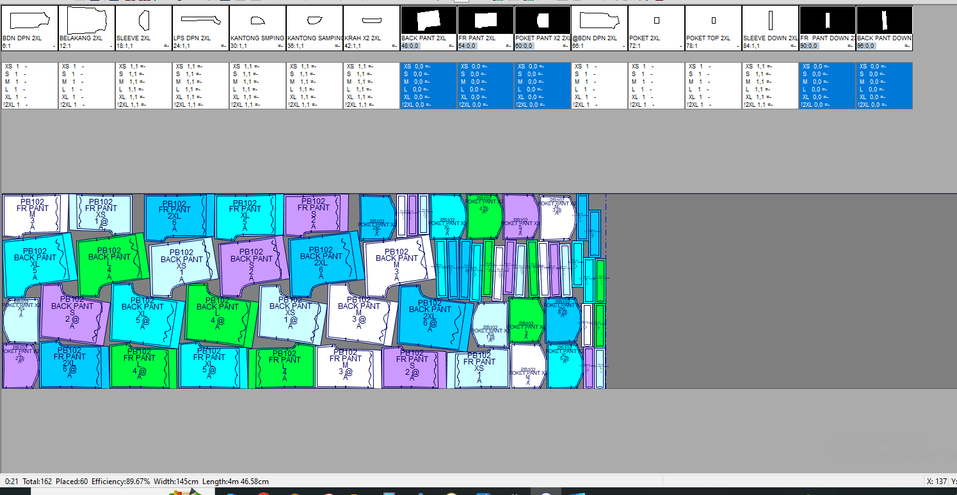Select POKET PANT X2 2XL piece icon
957x495 pixels.
point(542,22)
